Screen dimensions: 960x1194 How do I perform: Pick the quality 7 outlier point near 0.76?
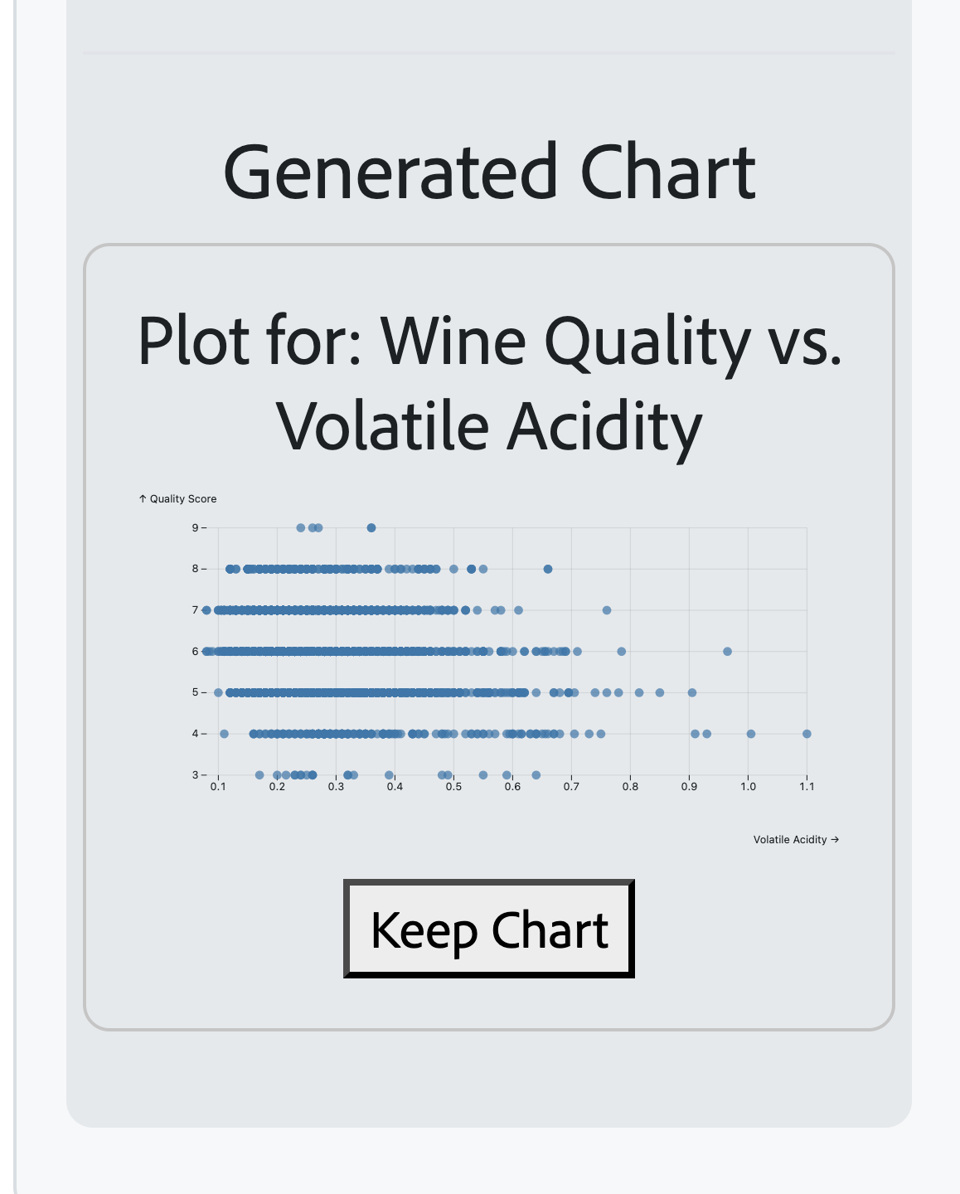[607, 610]
